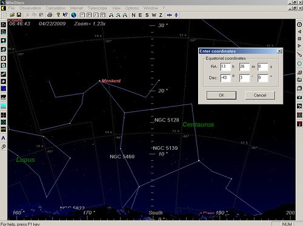This screenshot has height=226, width=303.
Task: Run time forward with the play triangle icon
Action: click(x=299, y=46)
